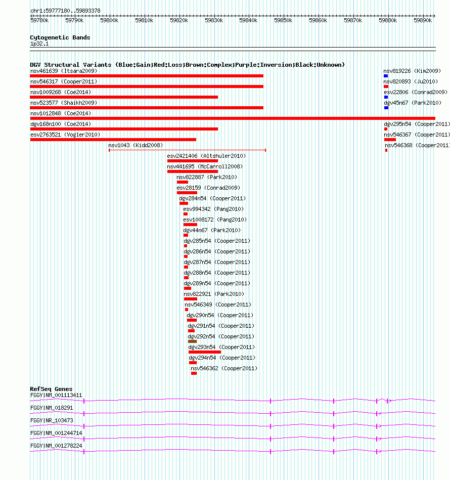450x480 pixels.
Task: Open dgv294n54 (Cooper2011) variant
Action: [x=222, y=358]
